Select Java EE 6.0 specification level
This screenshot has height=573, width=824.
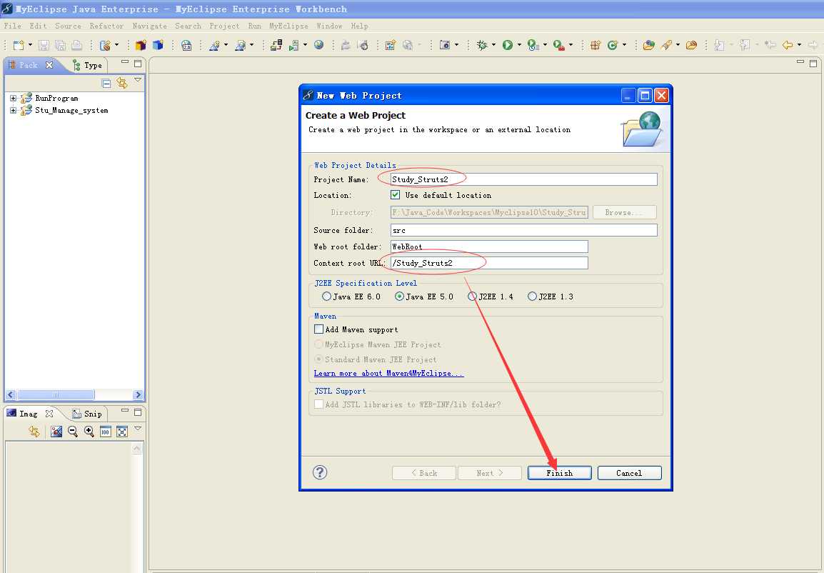[326, 297]
